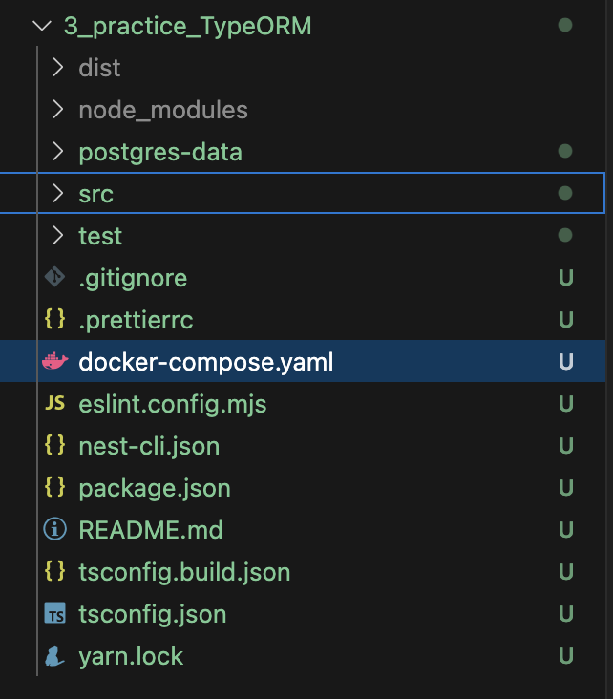
Task: Click the braces icon next to .prettierrc
Action: tap(55, 320)
